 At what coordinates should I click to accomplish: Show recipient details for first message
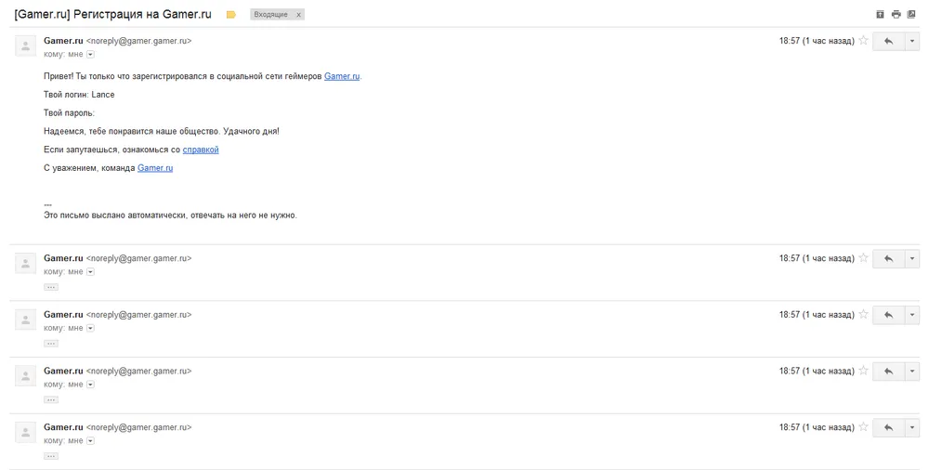[x=91, y=55]
